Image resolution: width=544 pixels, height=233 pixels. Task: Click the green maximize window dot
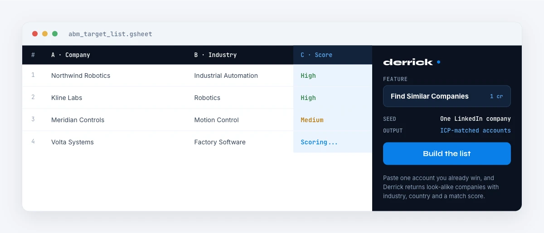(55, 34)
